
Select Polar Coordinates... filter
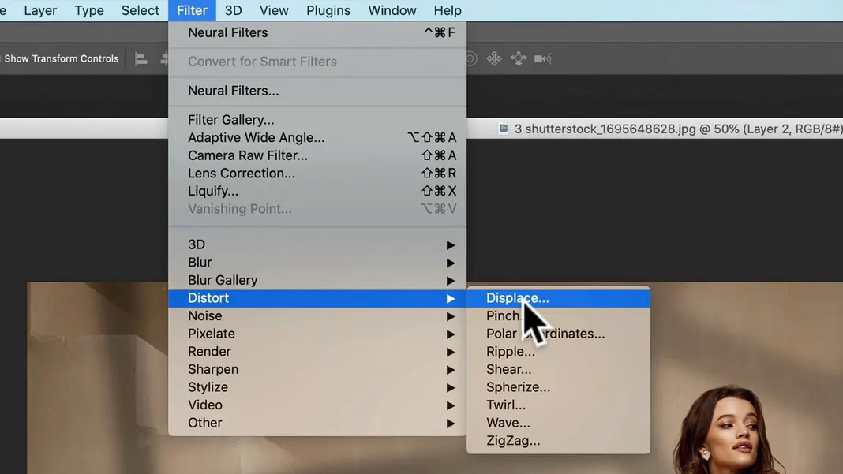pyautogui.click(x=559, y=334)
